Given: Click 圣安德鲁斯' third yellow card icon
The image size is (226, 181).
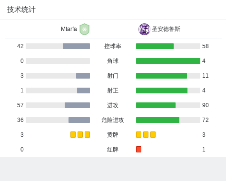Looking at the screenshot, I should [x=153, y=134].
